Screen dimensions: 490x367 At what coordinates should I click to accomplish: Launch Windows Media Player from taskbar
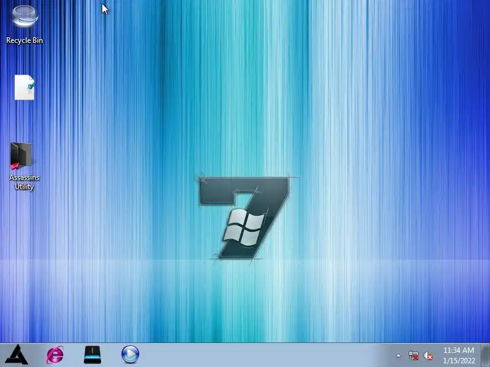click(x=130, y=355)
